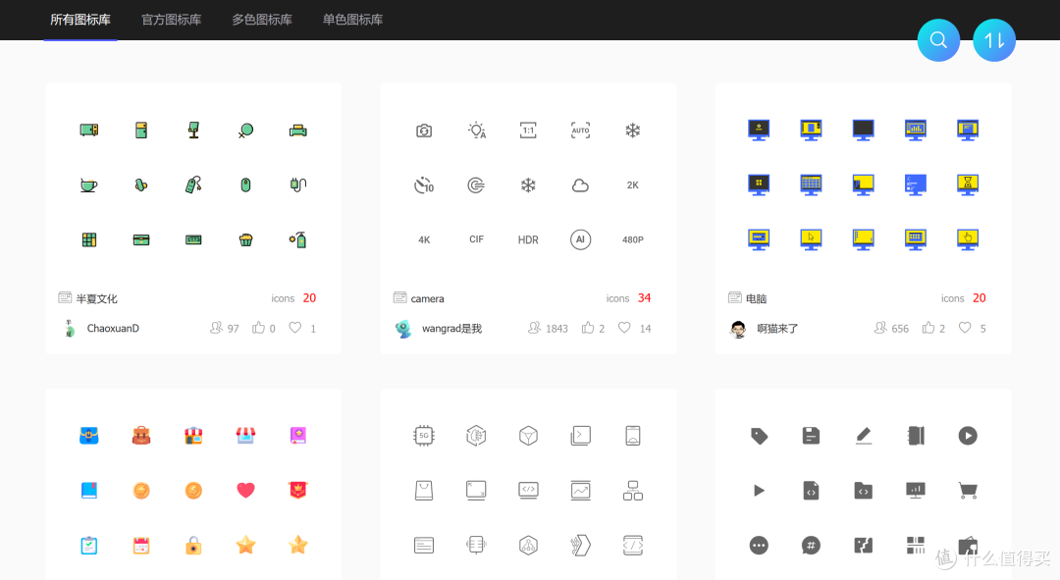The image size is (1060, 580).
Task: Select the shopping cart icon
Action: 968,490
